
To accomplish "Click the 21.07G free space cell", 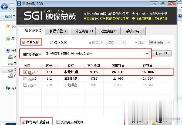I will (118, 79).
